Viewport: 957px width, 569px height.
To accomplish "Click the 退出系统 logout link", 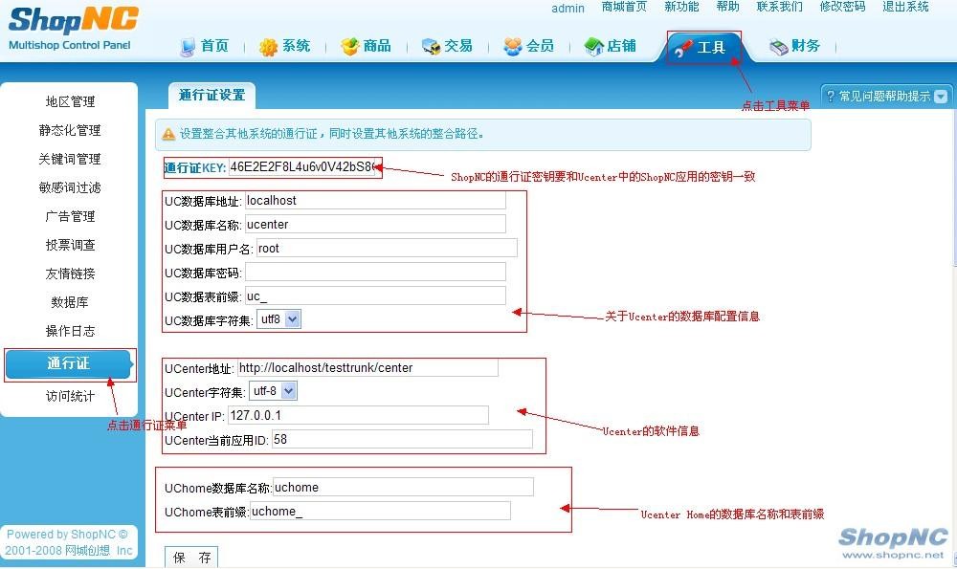I will [905, 7].
